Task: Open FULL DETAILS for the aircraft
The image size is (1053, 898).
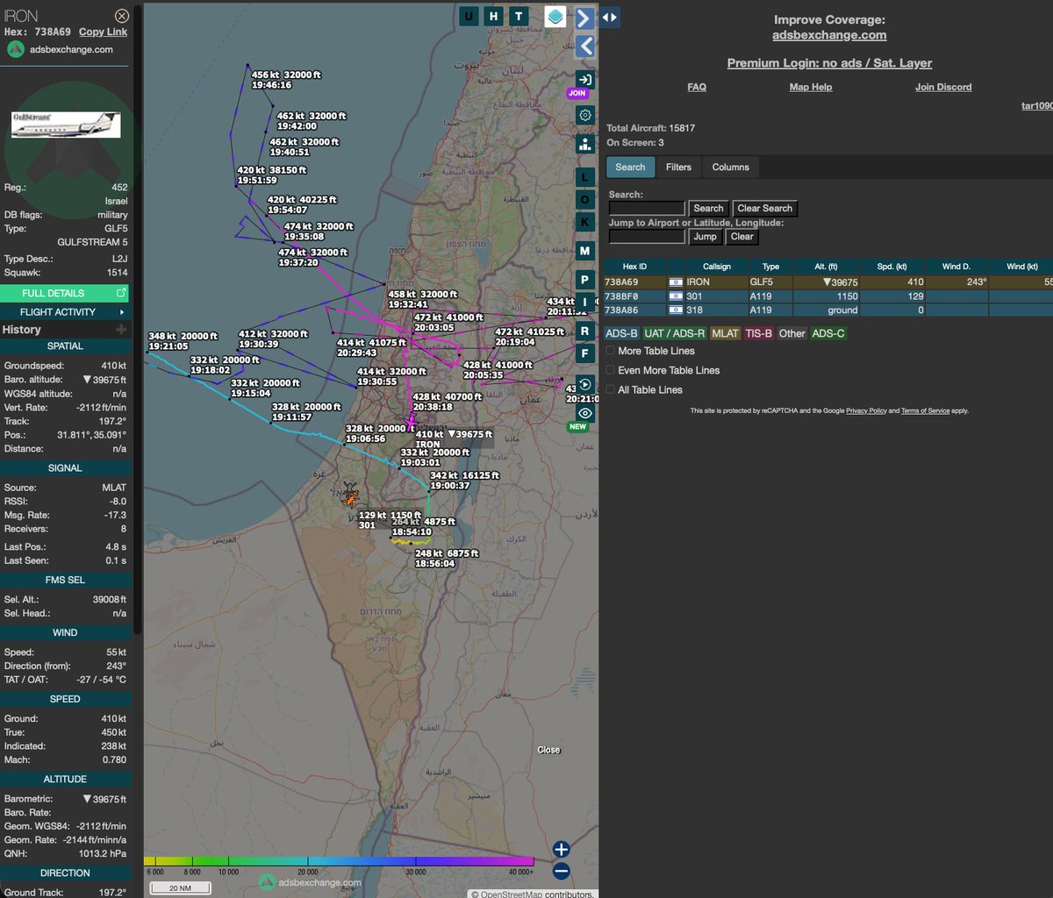Action: (x=66, y=293)
